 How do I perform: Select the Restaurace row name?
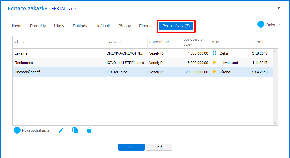tap(24, 63)
